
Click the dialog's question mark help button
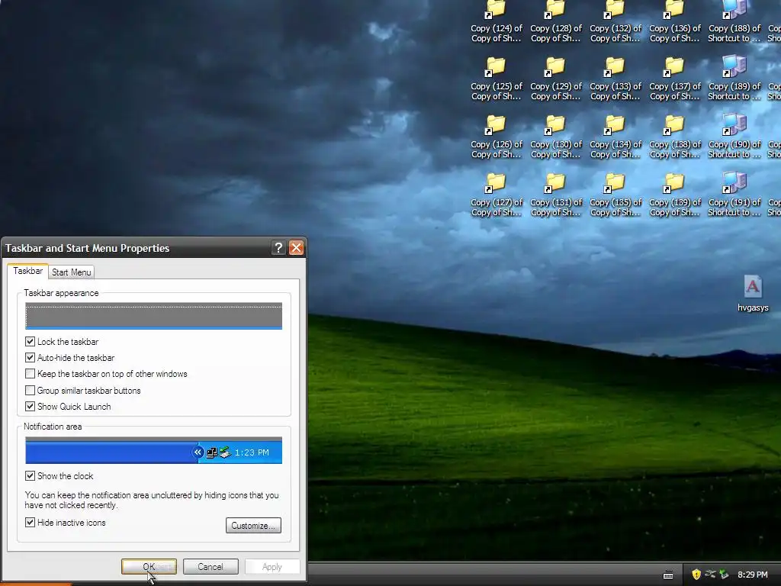(x=278, y=248)
